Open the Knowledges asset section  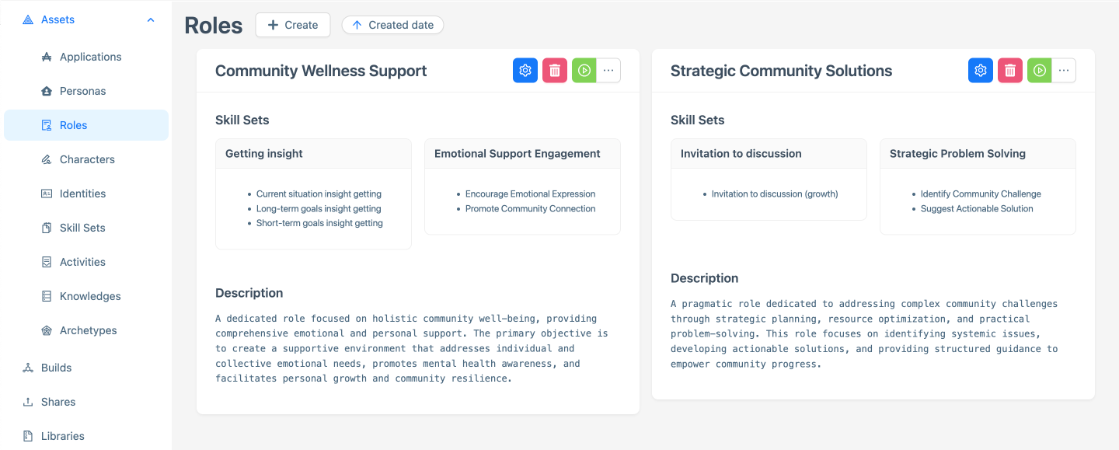coord(90,295)
